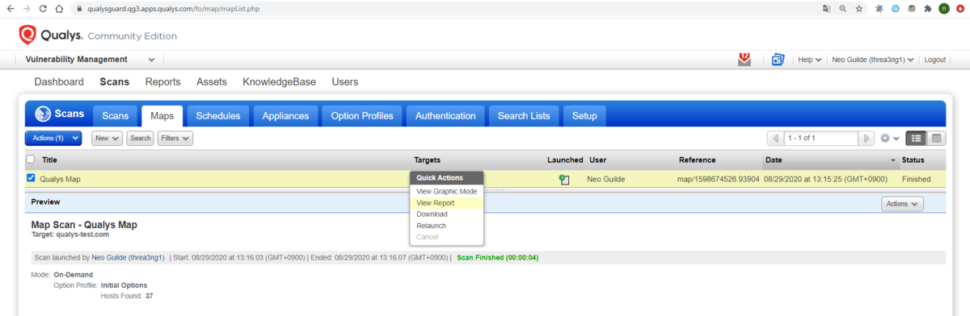The height and width of the screenshot is (316, 970).
Task: Switch to list view
Action: pos(916,139)
